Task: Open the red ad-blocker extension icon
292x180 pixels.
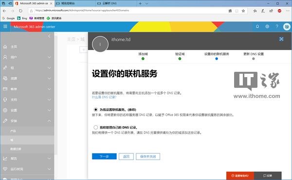Action: 279,11
